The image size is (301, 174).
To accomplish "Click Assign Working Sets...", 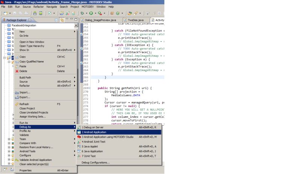I will coord(46,116).
